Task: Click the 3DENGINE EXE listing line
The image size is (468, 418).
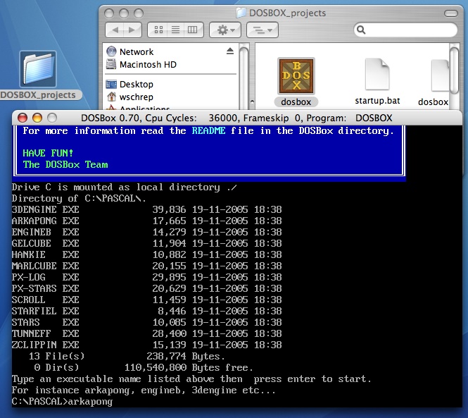Action: (146, 209)
